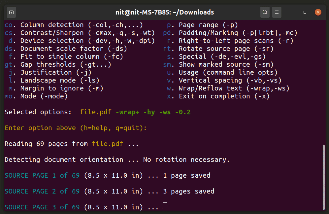Click the window title nit@nit-MS-7B85: ~/Downloads
This screenshot has height=214, width=329.
[x=164, y=13]
